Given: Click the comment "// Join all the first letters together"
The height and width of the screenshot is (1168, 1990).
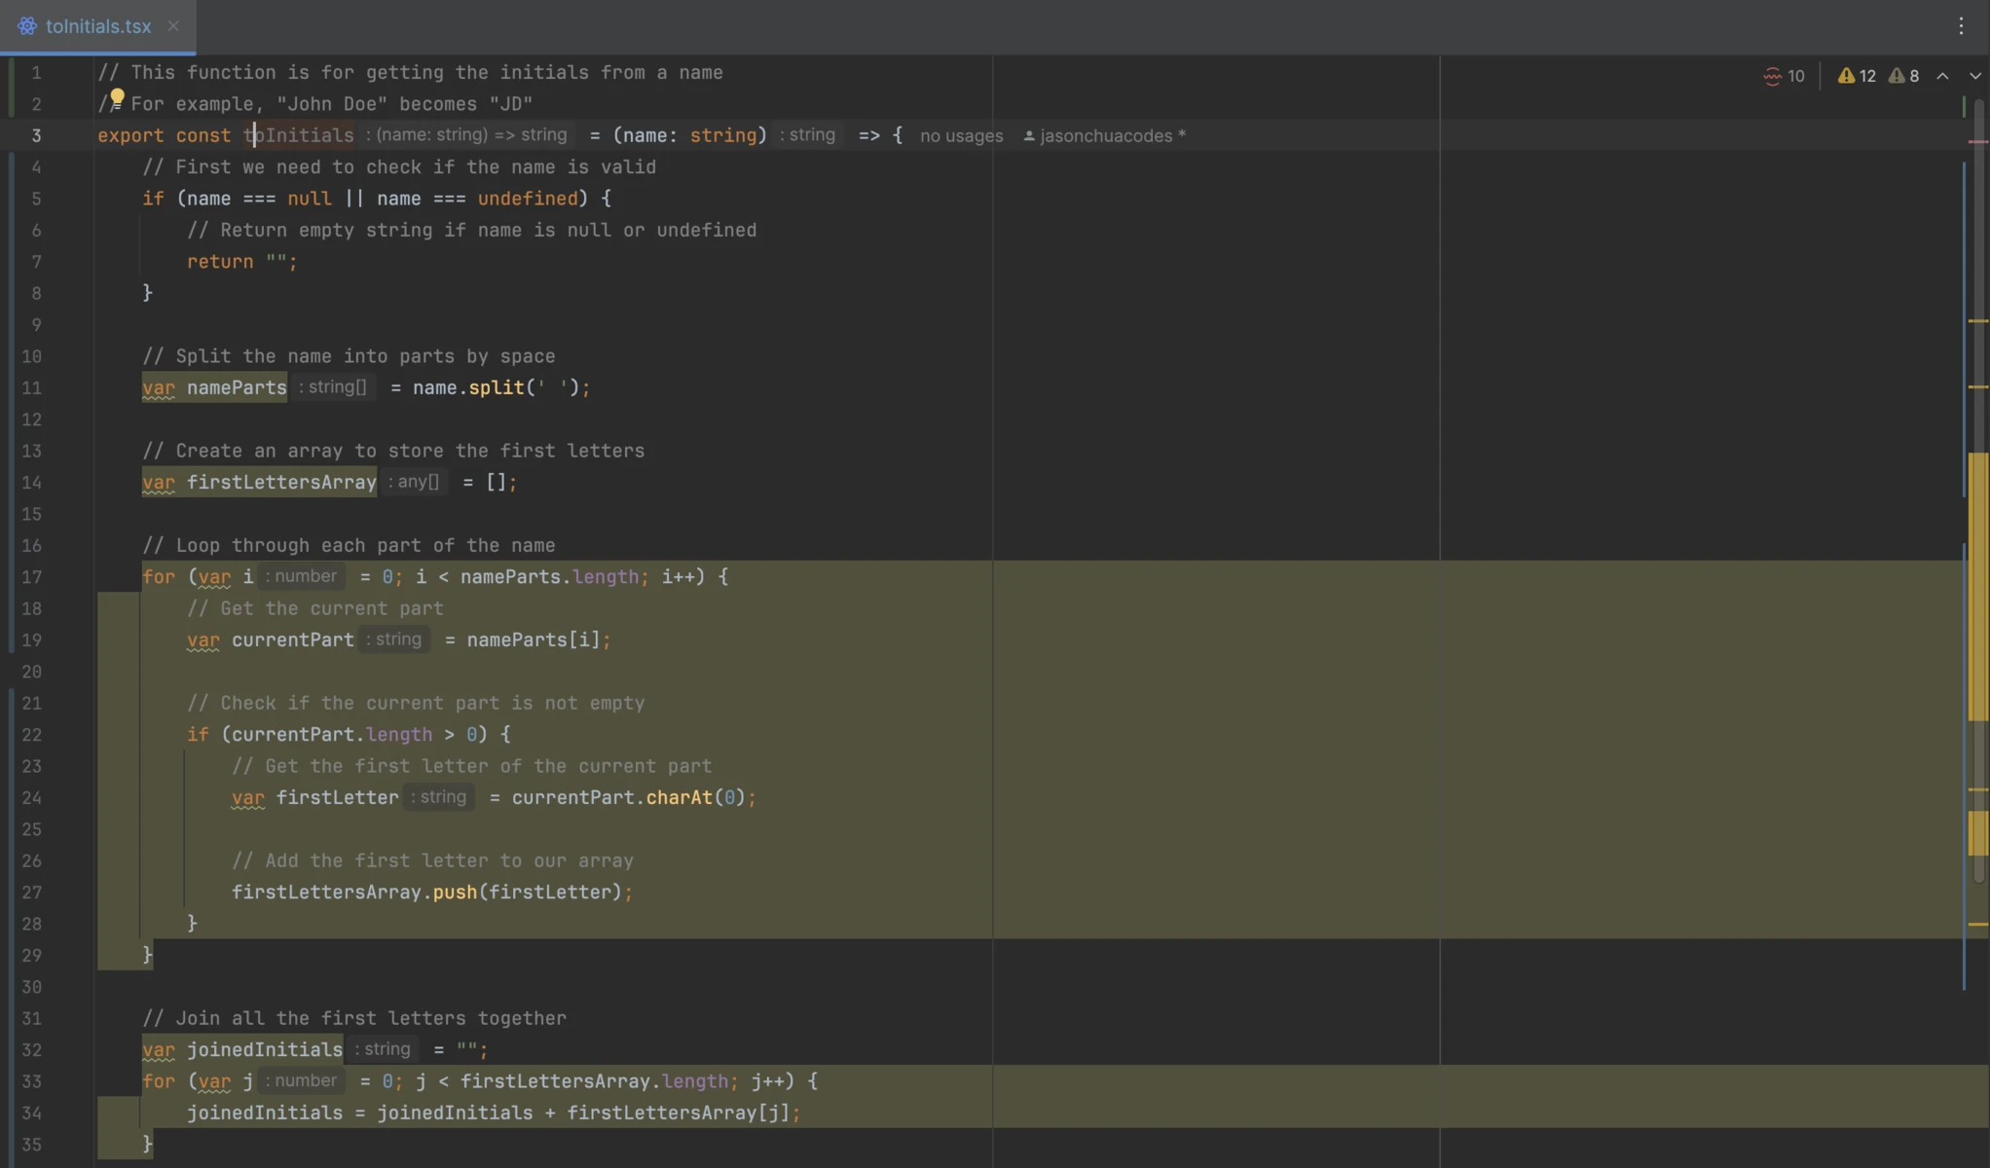Looking at the screenshot, I should point(354,1018).
